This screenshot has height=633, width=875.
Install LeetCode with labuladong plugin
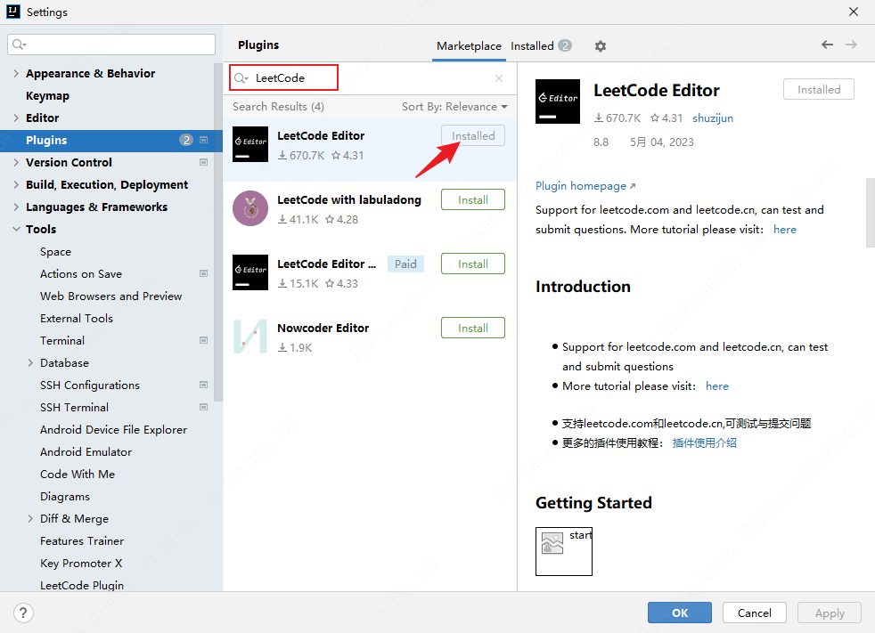point(472,199)
